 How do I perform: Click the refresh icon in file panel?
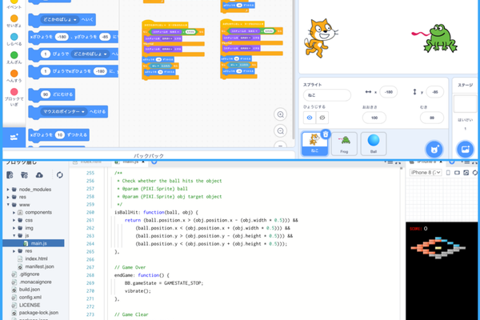pos(60,175)
